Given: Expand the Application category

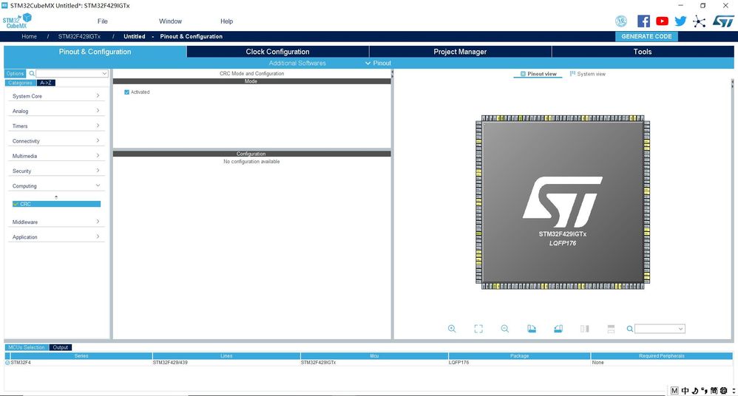Looking at the screenshot, I should click(56, 237).
